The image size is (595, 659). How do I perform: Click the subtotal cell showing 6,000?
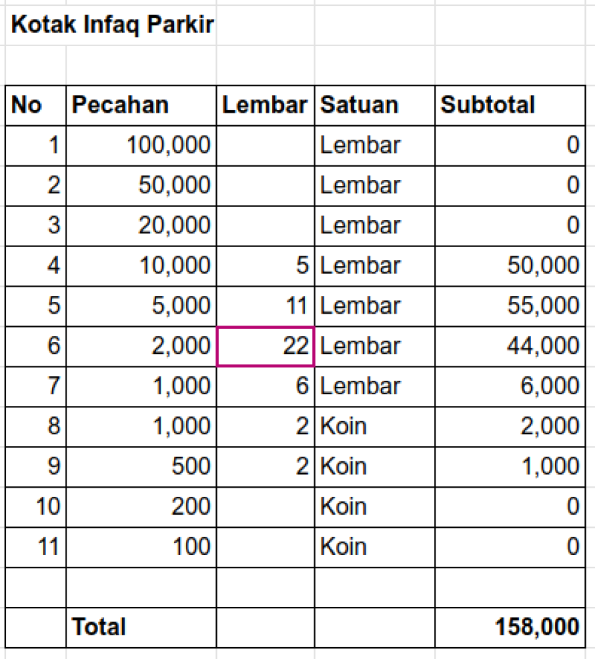(509, 386)
